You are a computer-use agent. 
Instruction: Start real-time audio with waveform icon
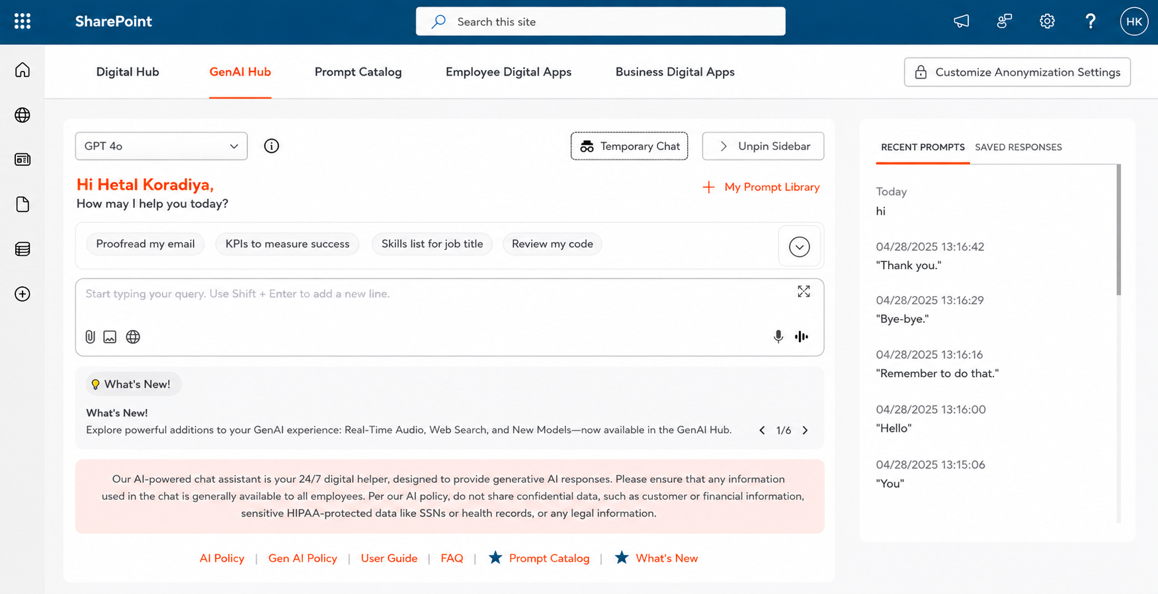802,337
